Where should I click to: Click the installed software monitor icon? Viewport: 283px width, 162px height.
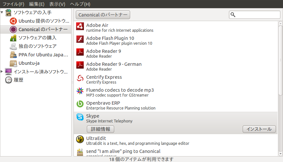click(8, 72)
